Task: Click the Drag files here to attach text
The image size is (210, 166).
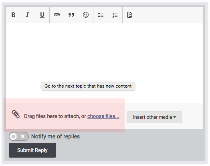Action: pyautogui.click(x=55, y=116)
